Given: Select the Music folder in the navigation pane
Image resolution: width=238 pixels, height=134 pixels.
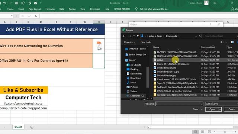Looking at the screenshot, I should (131, 83).
